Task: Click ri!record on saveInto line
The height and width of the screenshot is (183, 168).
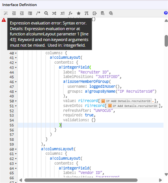Action: [94, 106]
